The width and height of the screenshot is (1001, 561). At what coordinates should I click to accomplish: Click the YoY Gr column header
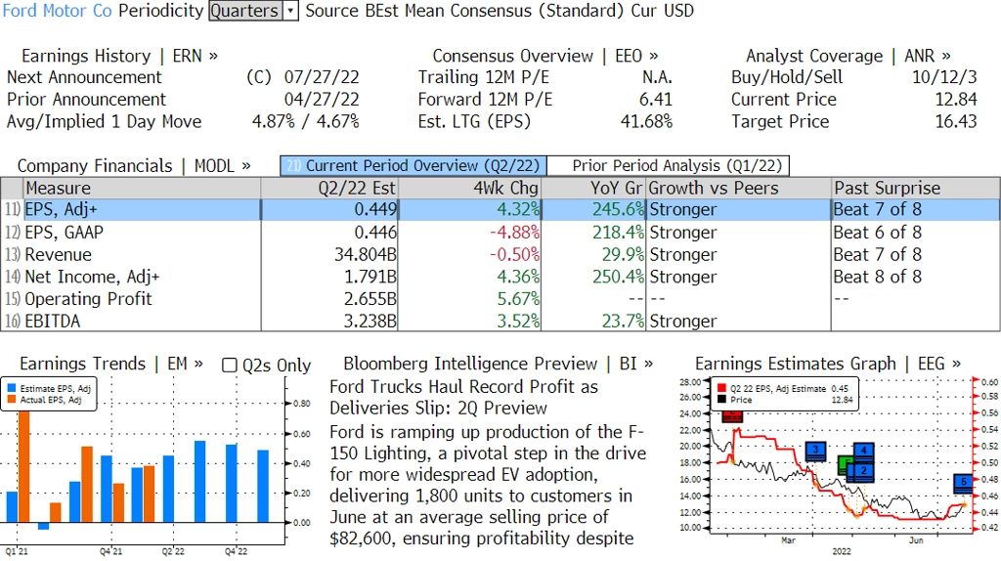tap(593, 189)
